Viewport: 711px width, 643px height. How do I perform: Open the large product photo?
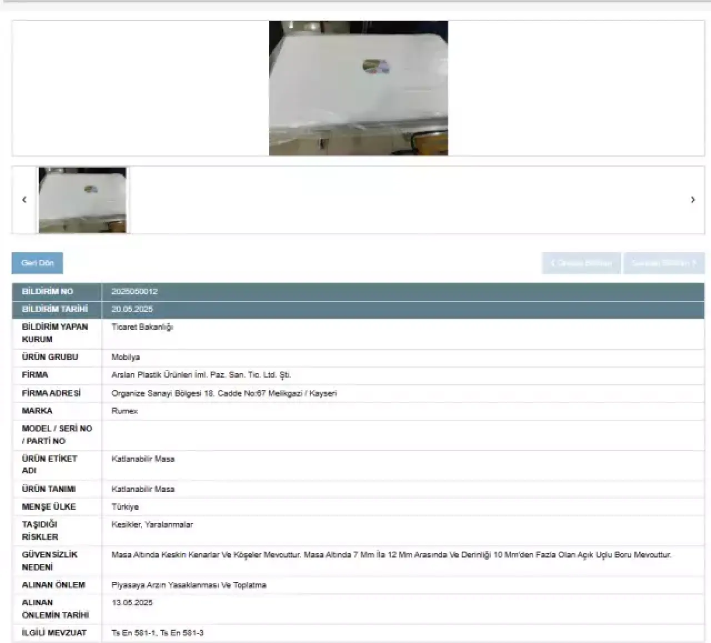(358, 88)
